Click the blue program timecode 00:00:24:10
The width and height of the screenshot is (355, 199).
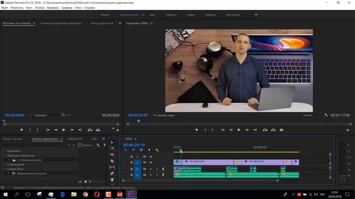138,116
